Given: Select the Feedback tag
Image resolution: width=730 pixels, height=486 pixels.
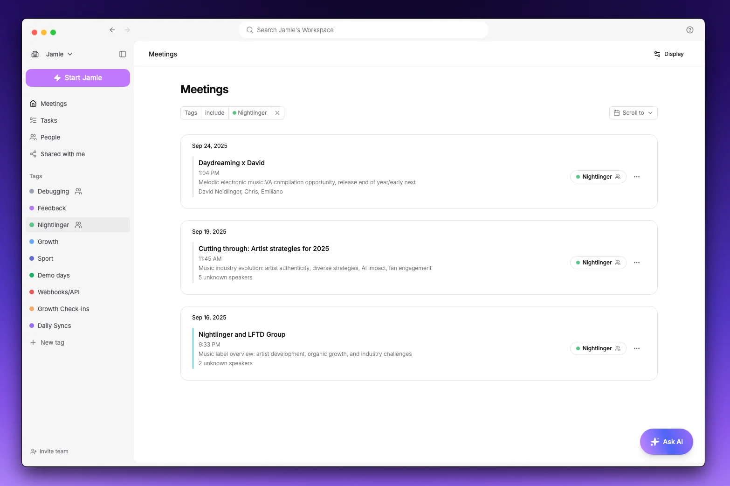Looking at the screenshot, I should [78, 208].
